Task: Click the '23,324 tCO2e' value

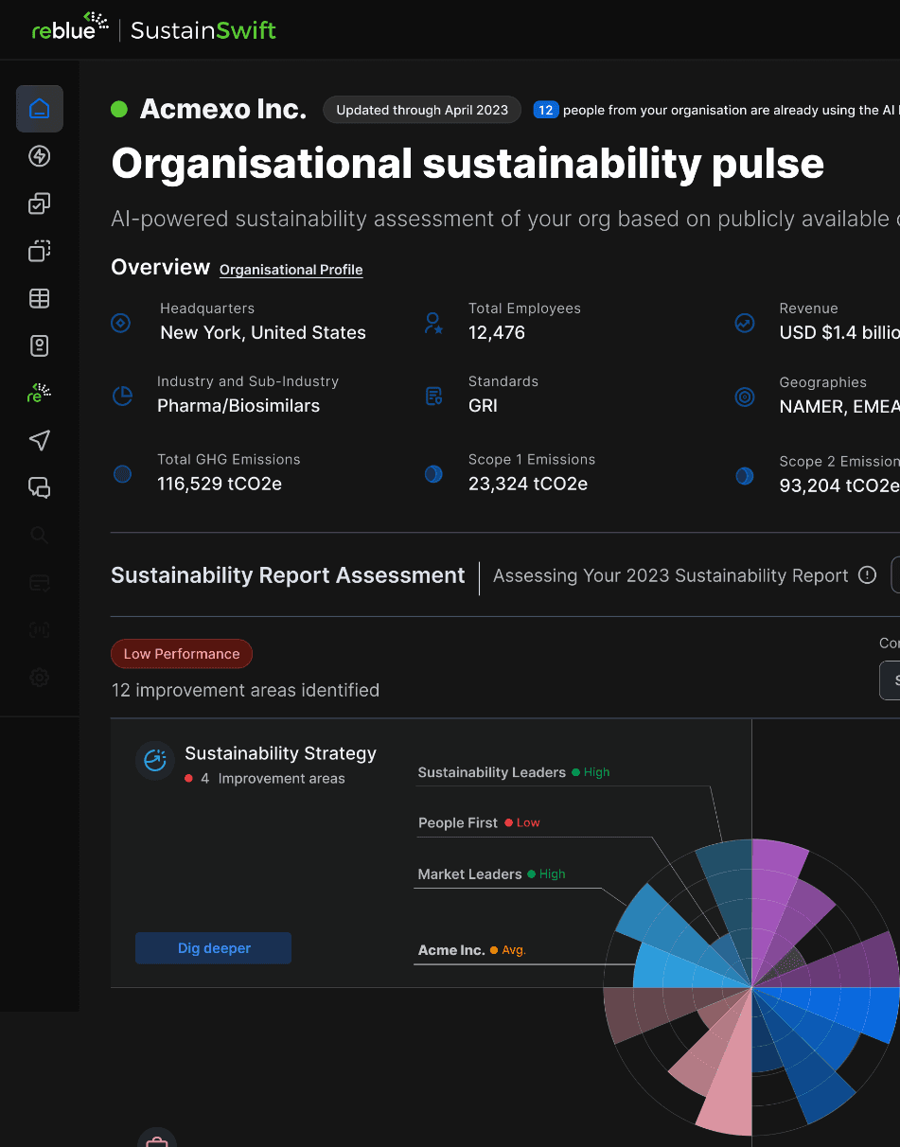Action: (528, 485)
